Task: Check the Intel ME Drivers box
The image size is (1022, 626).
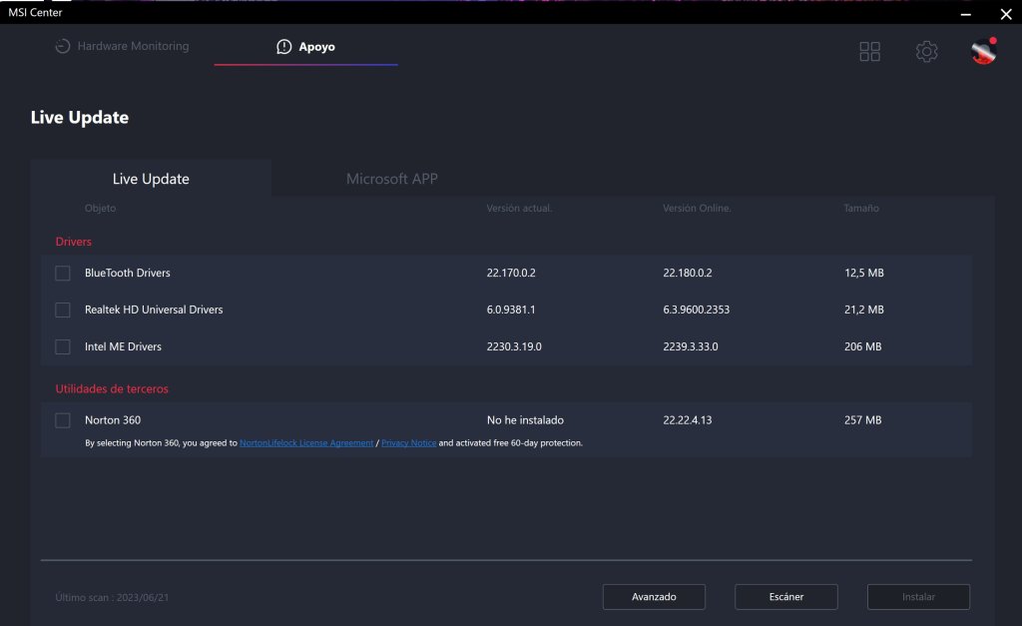Action: coord(63,346)
